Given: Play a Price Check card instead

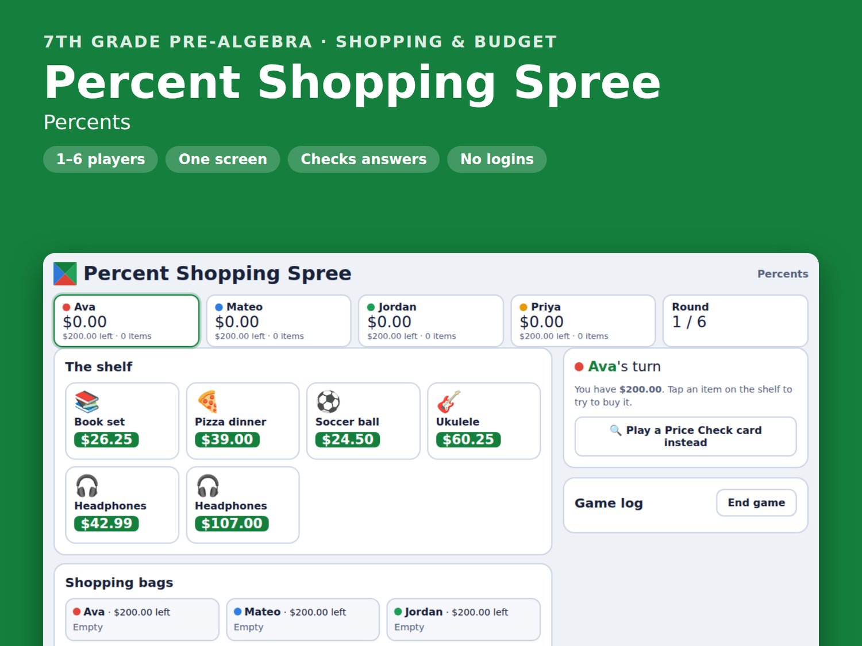Looking at the screenshot, I should (x=686, y=436).
